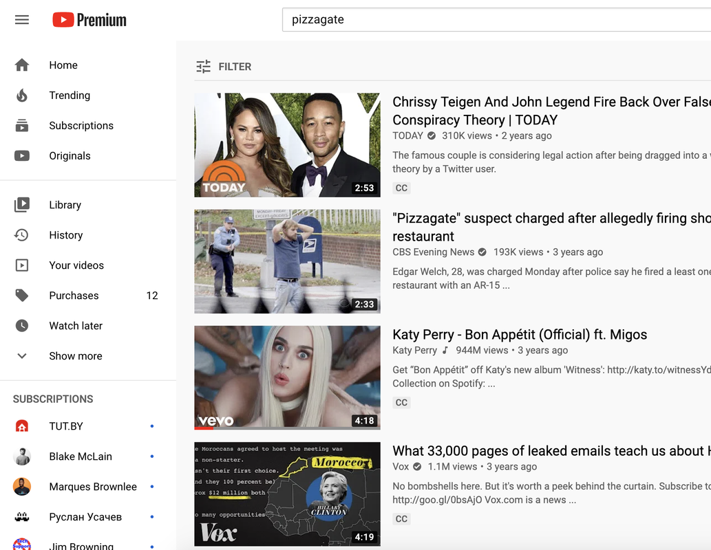
Task: Visit the Katy Perry channel name link
Action: [414, 350]
